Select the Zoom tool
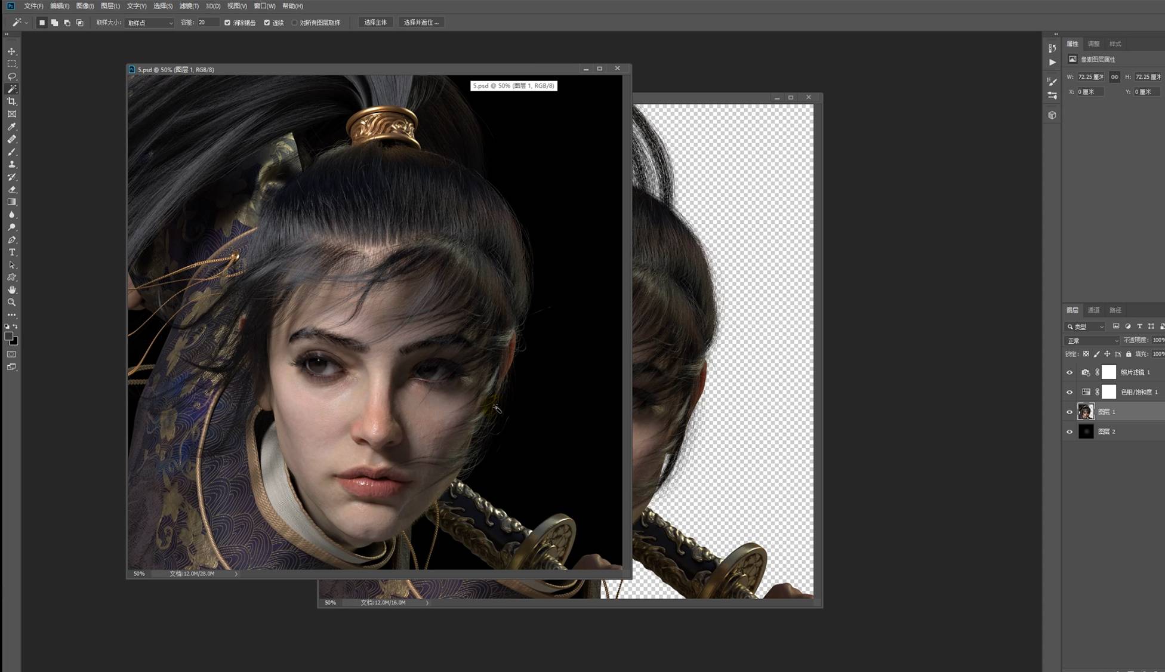 tap(11, 303)
